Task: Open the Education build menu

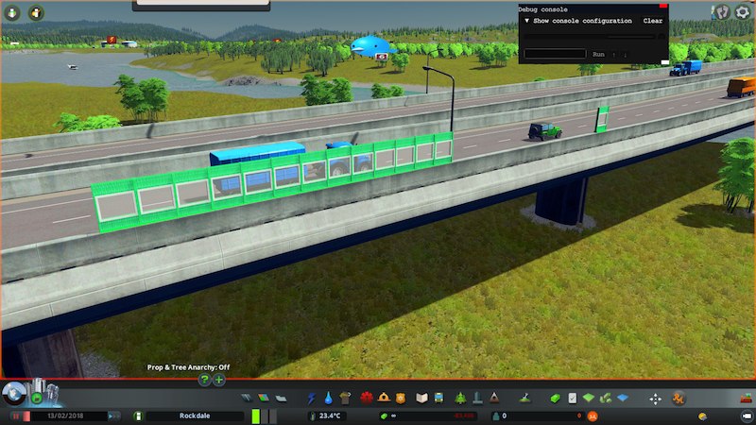Action: [422, 398]
